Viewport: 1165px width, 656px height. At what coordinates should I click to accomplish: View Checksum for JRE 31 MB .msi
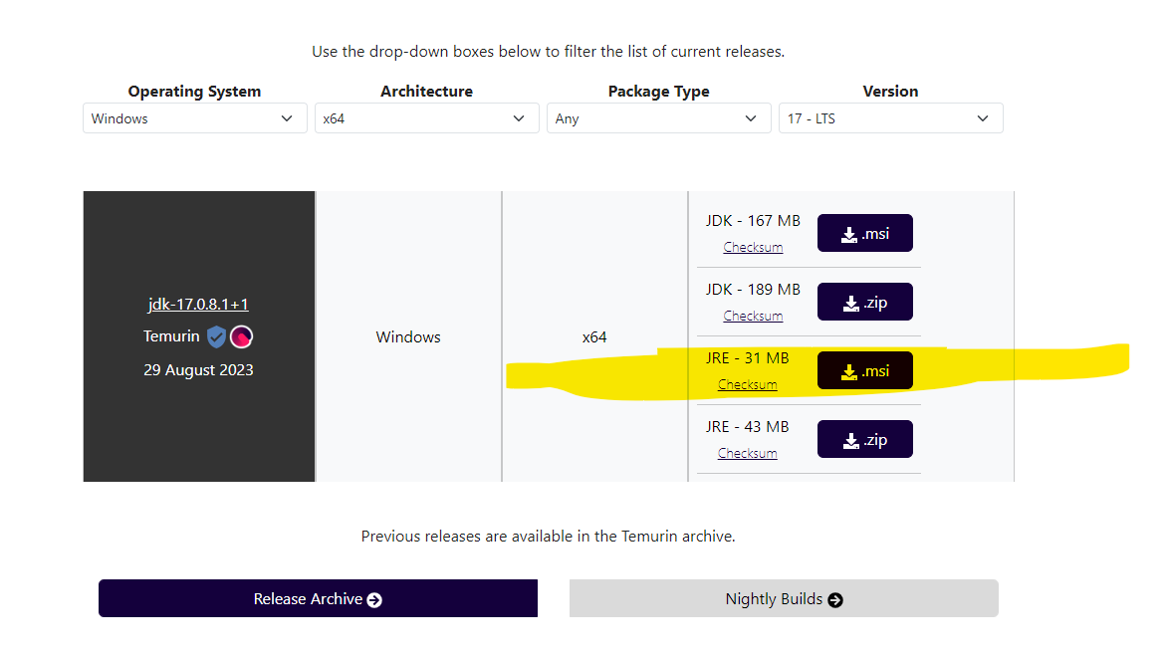(748, 384)
